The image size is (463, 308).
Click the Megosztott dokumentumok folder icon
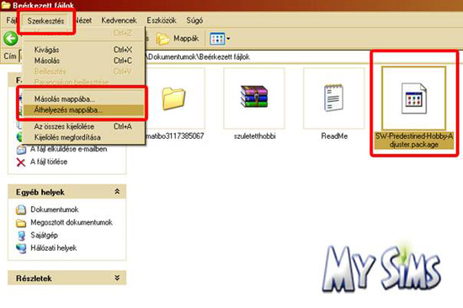point(21,223)
